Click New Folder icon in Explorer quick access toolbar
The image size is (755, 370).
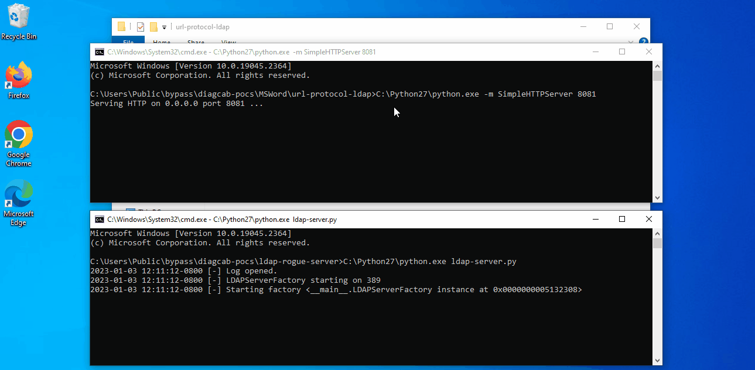pos(154,26)
